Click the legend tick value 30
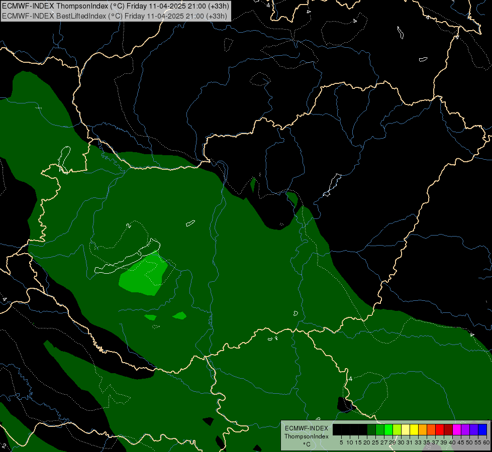Screen dimensions: 492x452 tap(401, 442)
